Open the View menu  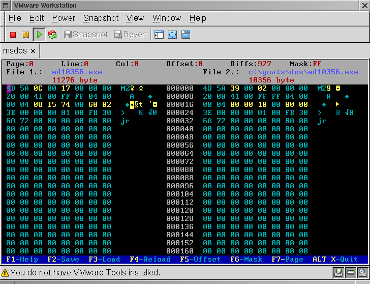(x=135, y=18)
